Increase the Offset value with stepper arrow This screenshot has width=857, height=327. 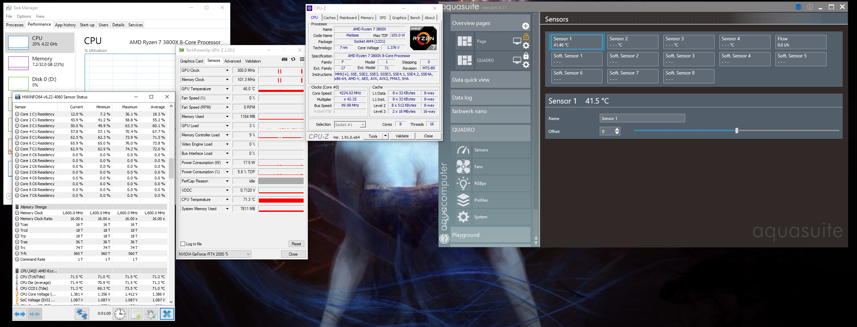[x=617, y=129]
